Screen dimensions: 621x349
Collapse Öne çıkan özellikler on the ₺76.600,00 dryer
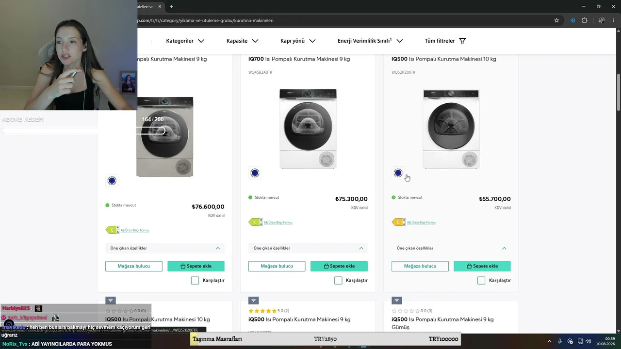[165, 248]
